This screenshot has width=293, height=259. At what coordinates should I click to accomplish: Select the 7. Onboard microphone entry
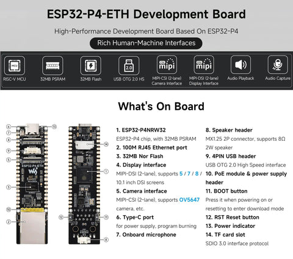pos(146,235)
